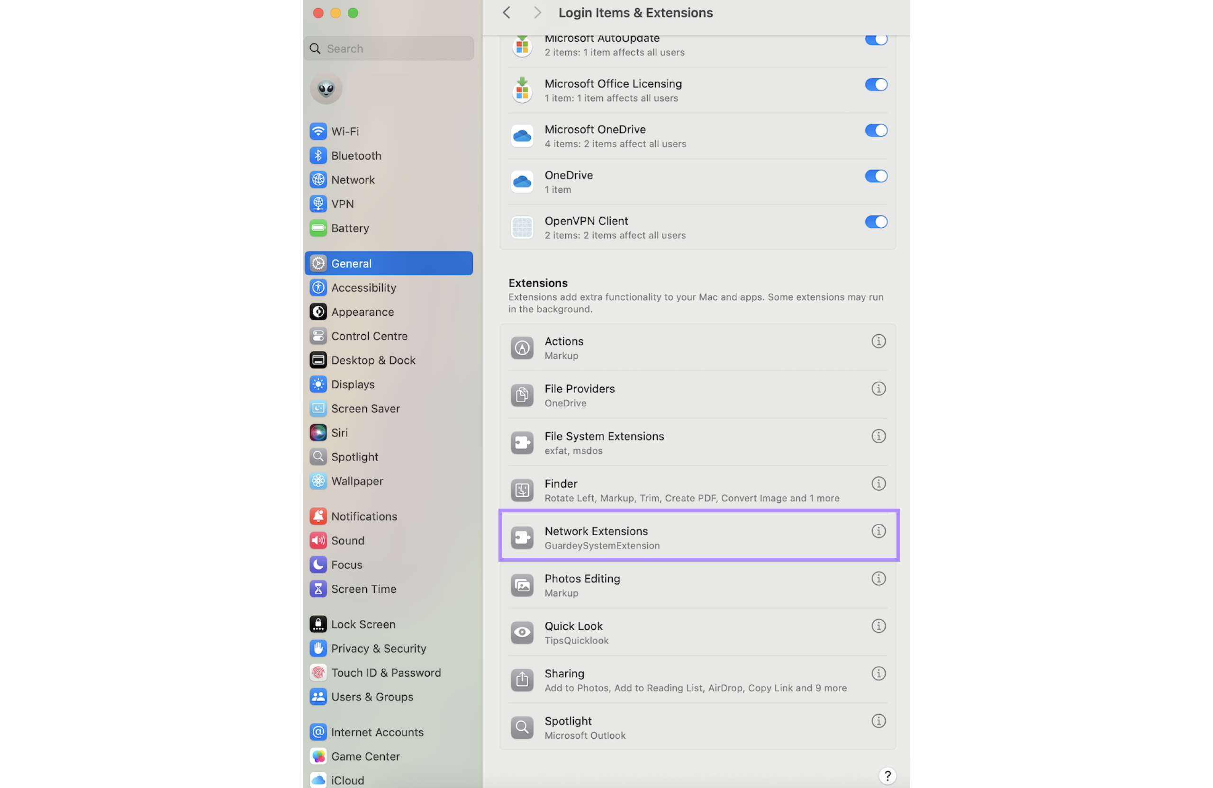The height and width of the screenshot is (788, 1213).
Task: Open help with question mark button
Action: (x=887, y=775)
